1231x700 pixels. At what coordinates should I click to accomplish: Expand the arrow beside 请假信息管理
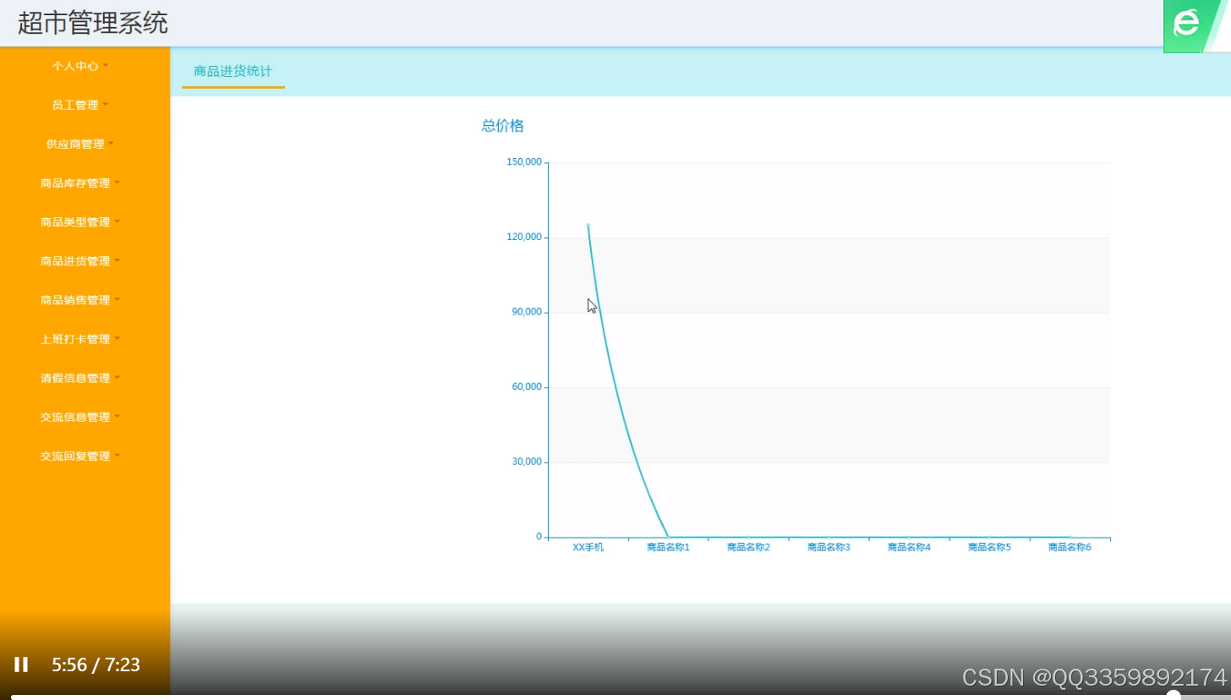click(117, 376)
